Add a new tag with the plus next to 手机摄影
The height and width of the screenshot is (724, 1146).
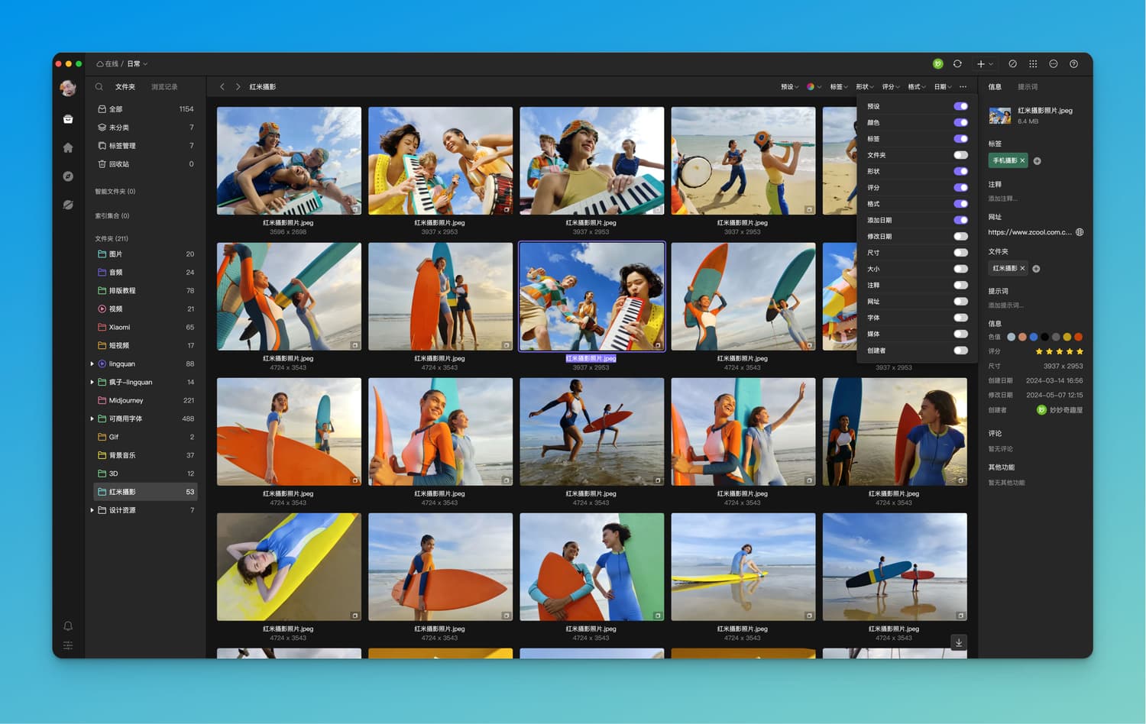[x=1037, y=161]
